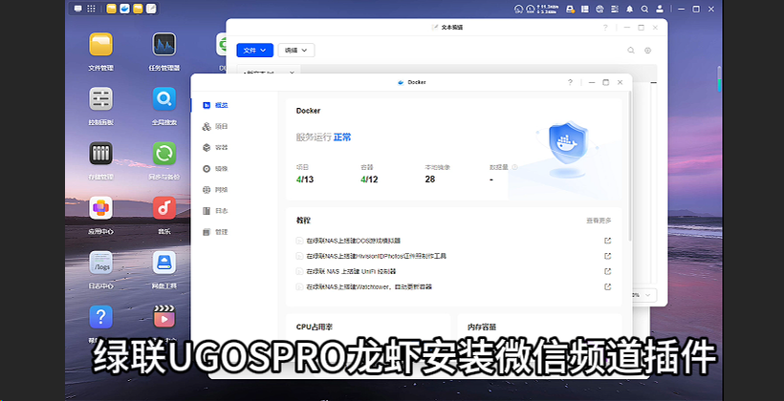Go to 网络 section in Docker
The image size is (784, 401).
pos(221,190)
